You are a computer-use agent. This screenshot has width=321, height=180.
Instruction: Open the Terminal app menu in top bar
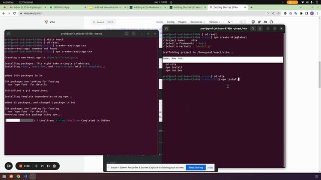[x=26, y=2]
